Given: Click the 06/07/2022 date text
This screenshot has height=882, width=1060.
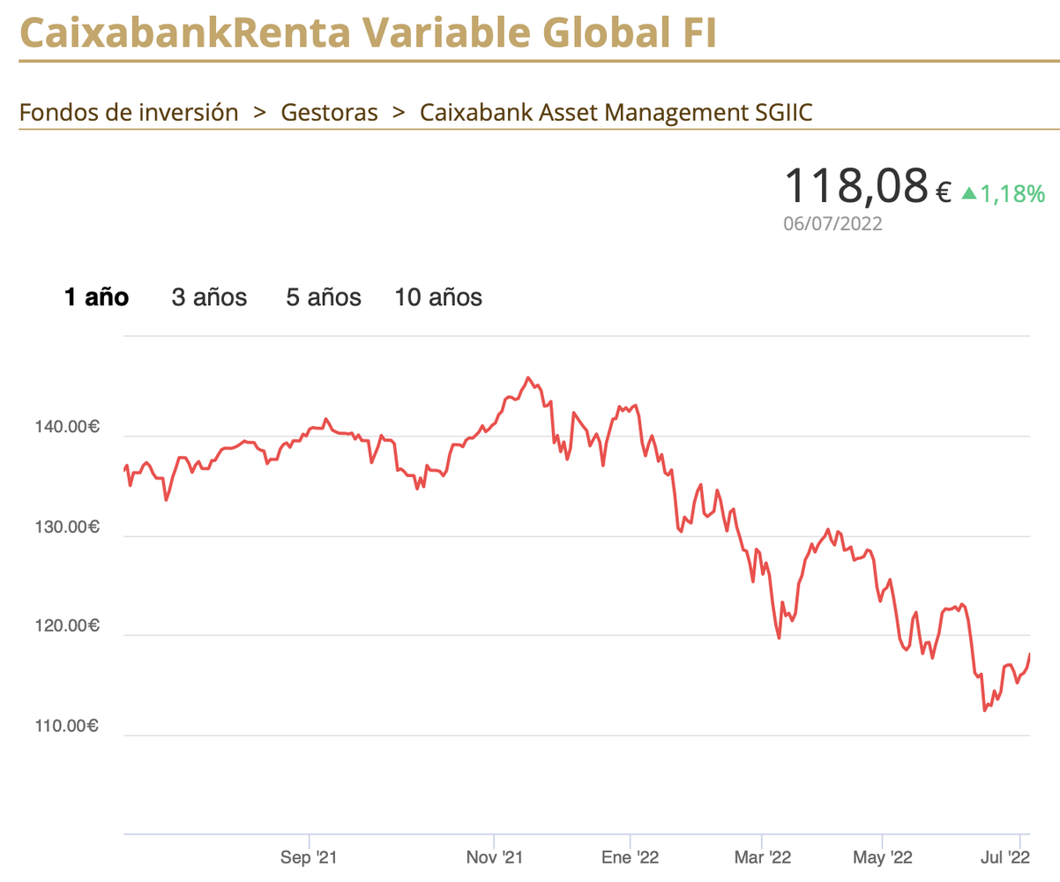Looking at the screenshot, I should coord(832,224).
